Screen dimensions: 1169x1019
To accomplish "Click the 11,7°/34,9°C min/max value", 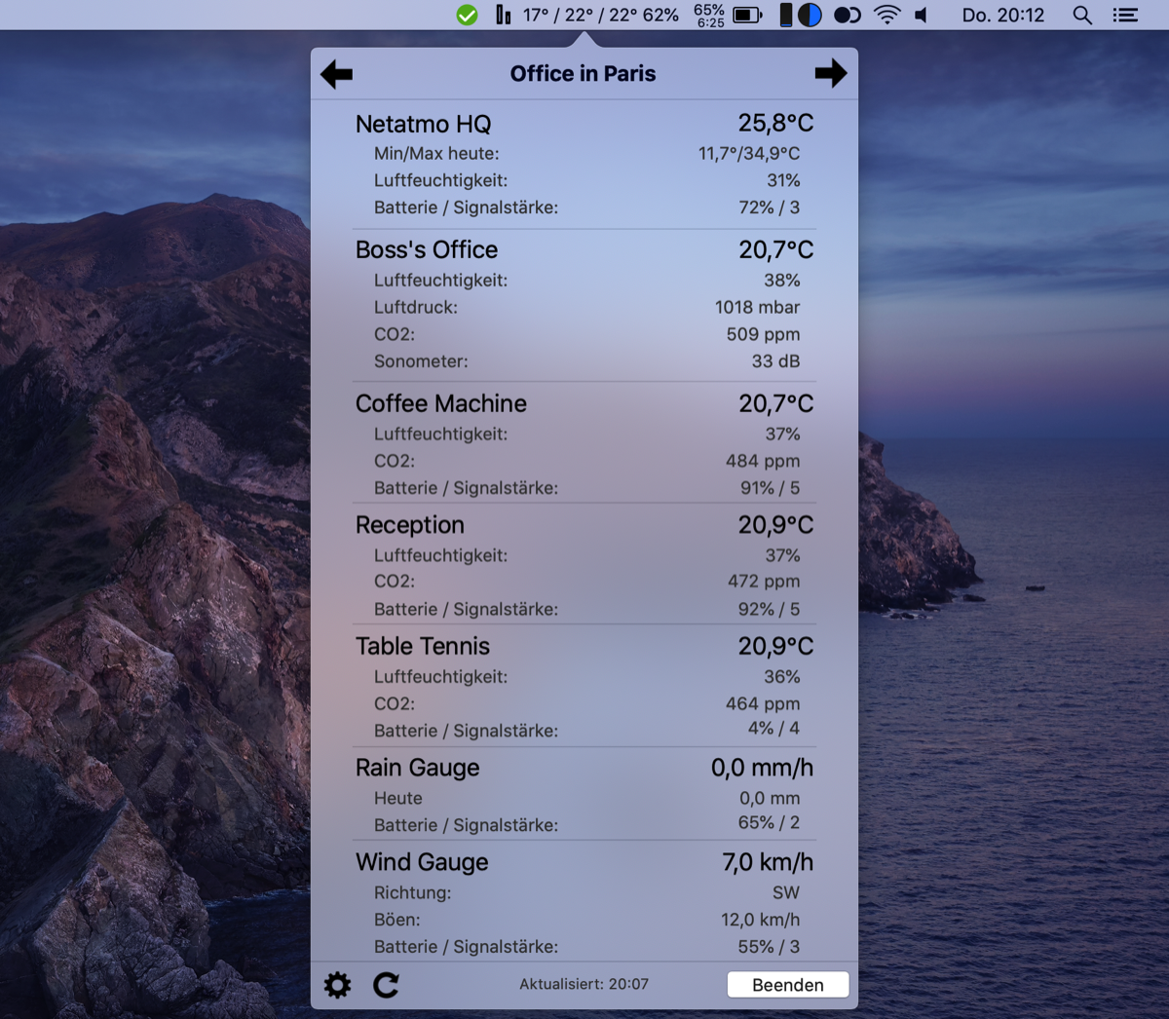I will 749,153.
